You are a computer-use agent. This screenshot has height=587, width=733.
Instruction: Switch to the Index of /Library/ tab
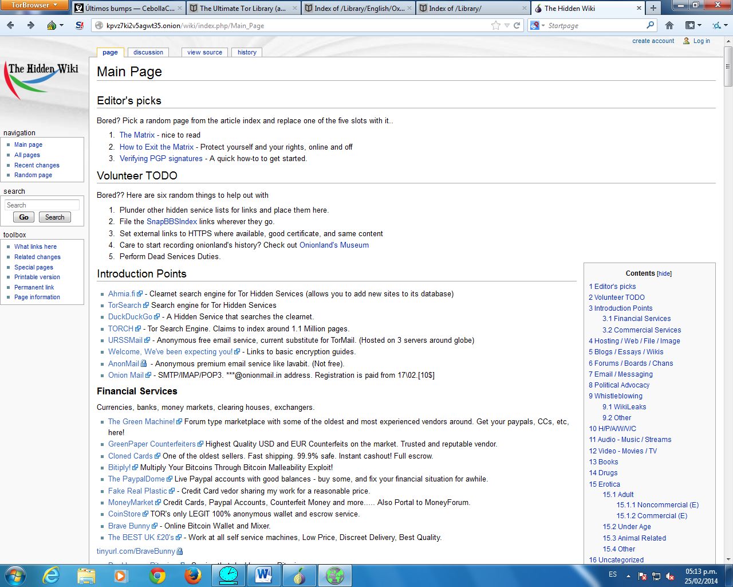(473, 8)
